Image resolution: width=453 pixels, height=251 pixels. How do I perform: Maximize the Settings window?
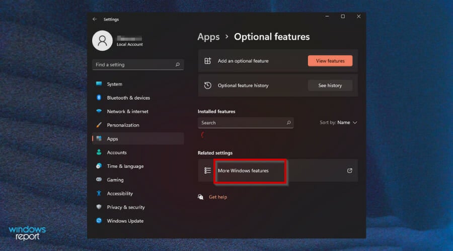coord(343,17)
